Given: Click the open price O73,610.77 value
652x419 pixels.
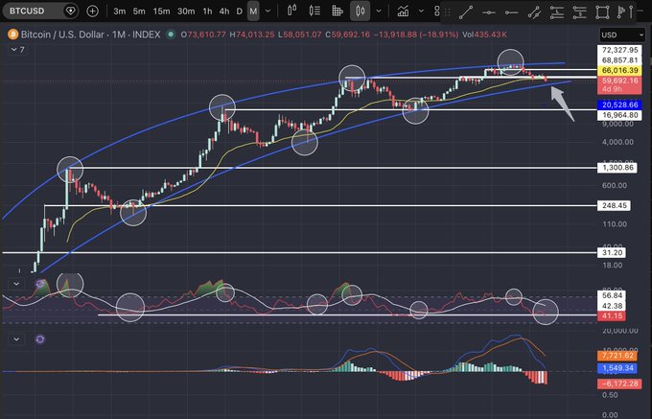Looking at the screenshot, I should pyautogui.click(x=203, y=35).
